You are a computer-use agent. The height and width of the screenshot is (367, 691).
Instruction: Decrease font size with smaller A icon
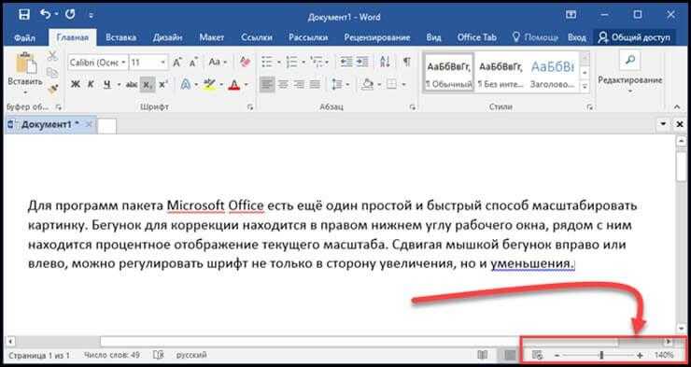pyautogui.click(x=193, y=63)
